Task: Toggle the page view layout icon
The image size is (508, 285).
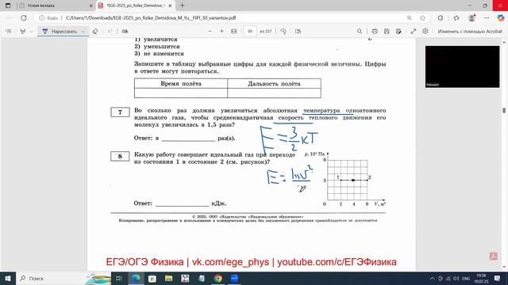Action: pyautogui.click(x=298, y=32)
